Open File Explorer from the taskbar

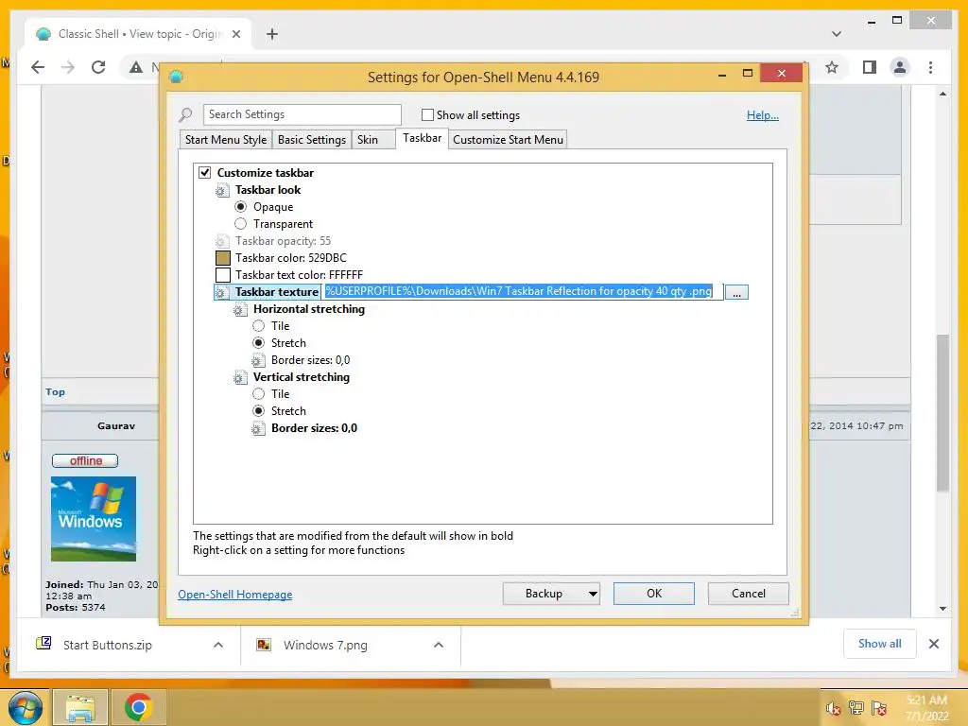[80, 707]
